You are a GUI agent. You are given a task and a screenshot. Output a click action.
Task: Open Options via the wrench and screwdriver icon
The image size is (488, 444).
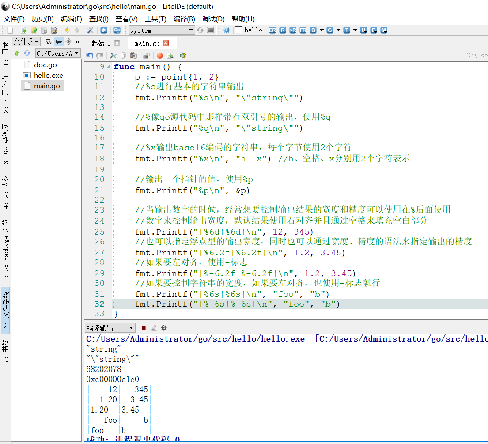[90, 30]
